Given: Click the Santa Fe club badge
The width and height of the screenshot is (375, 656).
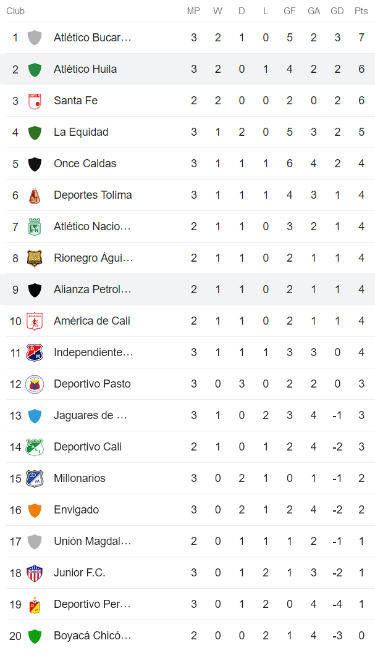Looking at the screenshot, I should [35, 101].
